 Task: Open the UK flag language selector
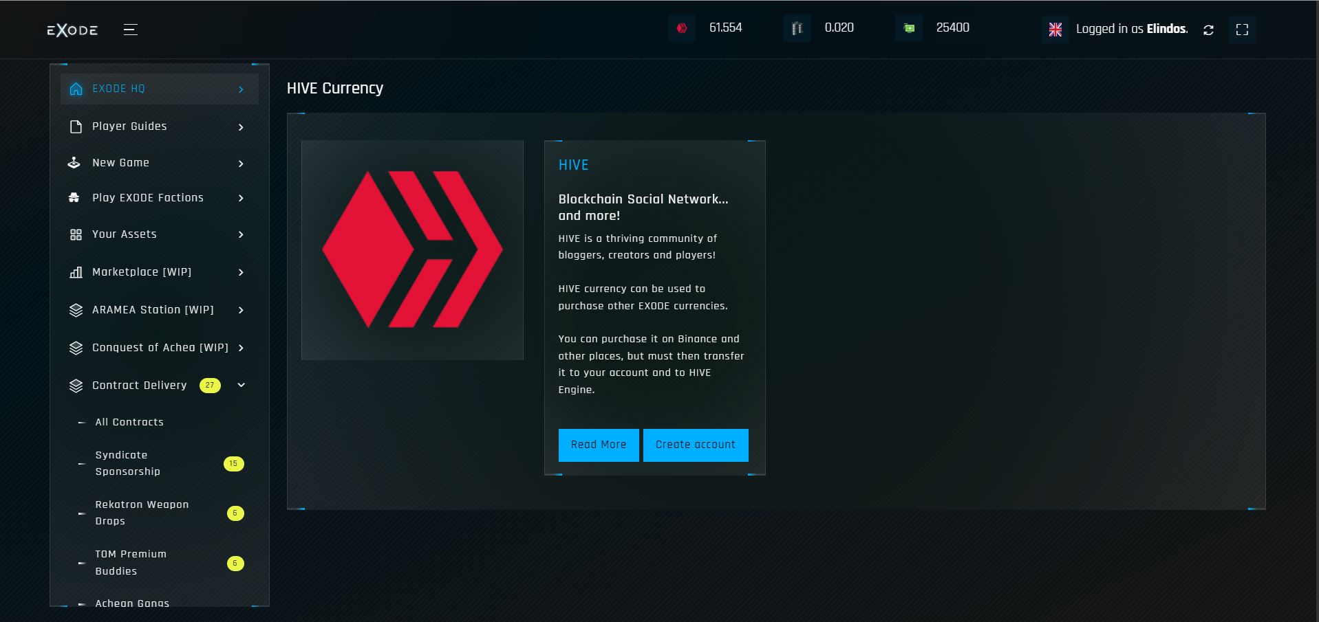1055,30
